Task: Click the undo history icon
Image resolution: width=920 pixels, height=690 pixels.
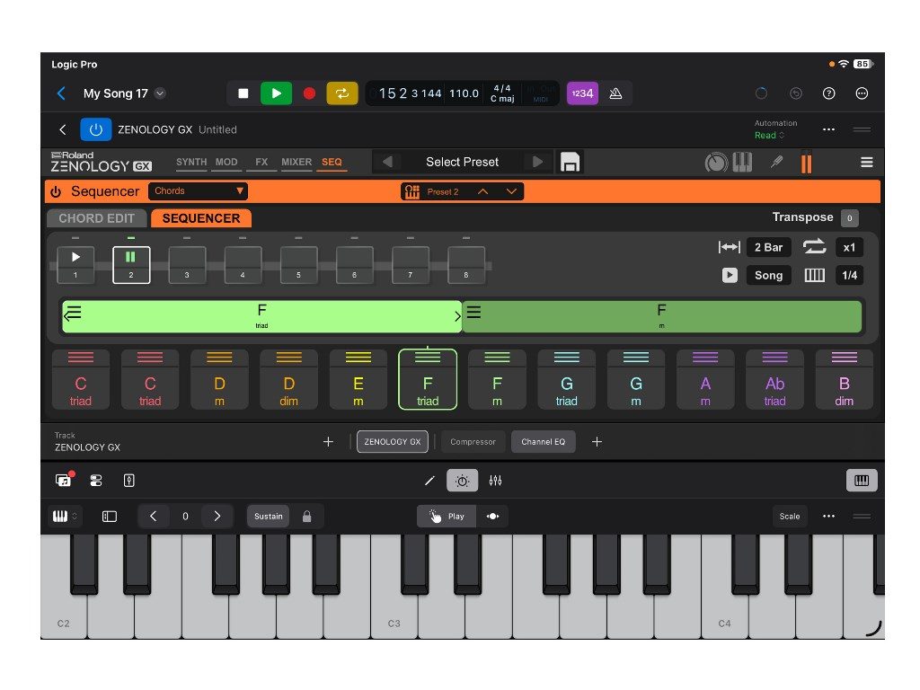Action: pos(796,93)
